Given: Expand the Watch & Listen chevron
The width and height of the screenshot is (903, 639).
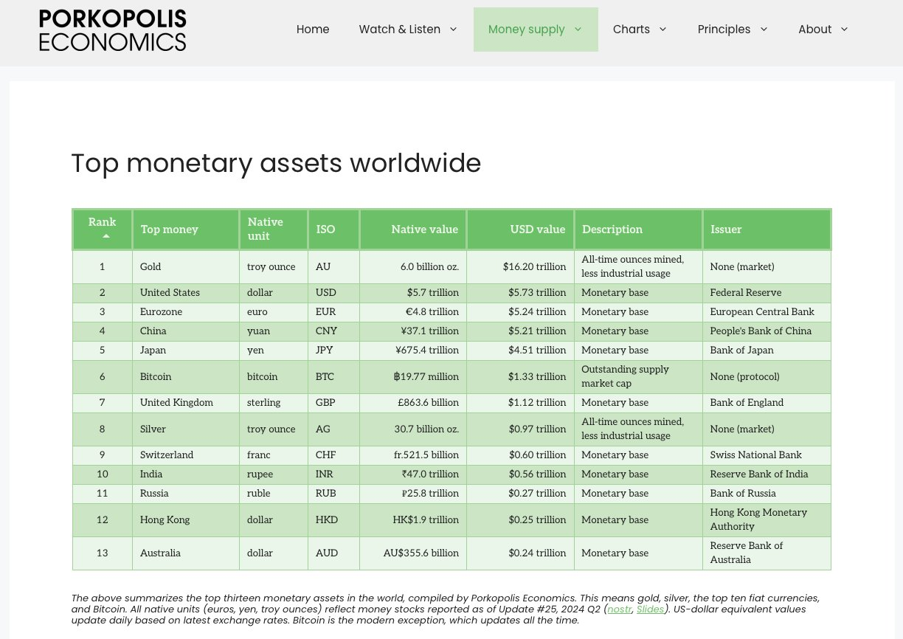Looking at the screenshot, I should tap(453, 30).
